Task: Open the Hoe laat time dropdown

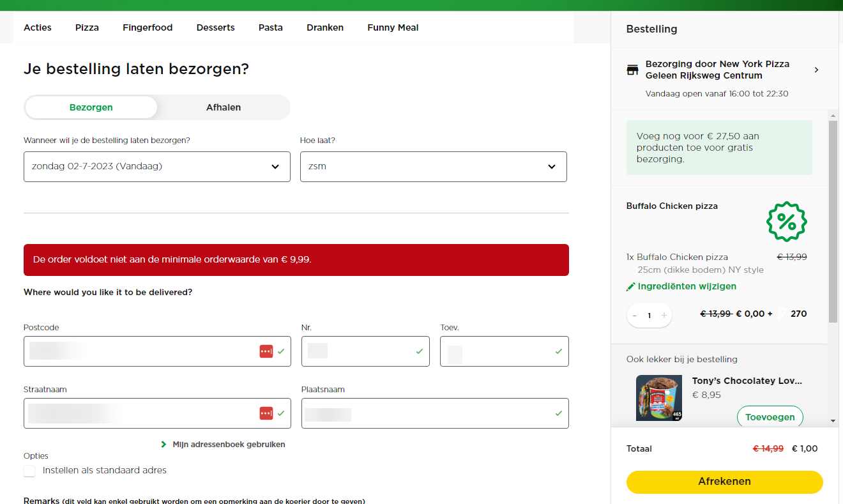Action: (433, 167)
